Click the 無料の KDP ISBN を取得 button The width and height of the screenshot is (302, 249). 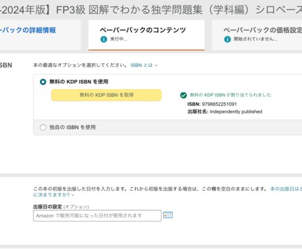pos(106,95)
